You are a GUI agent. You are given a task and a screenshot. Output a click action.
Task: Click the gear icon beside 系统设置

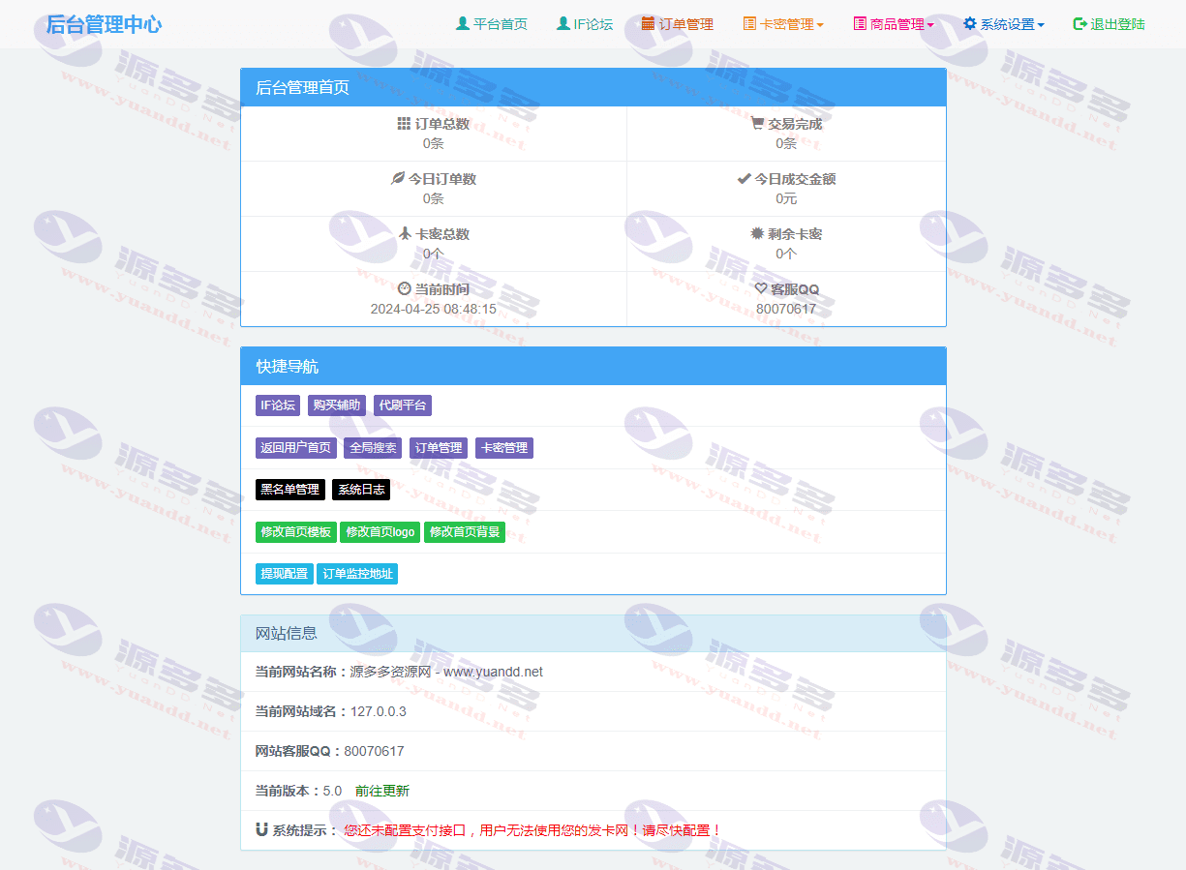970,23
